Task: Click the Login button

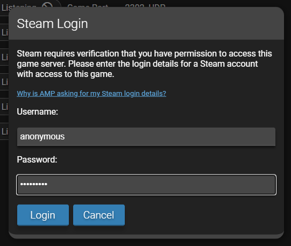Action: [43, 215]
